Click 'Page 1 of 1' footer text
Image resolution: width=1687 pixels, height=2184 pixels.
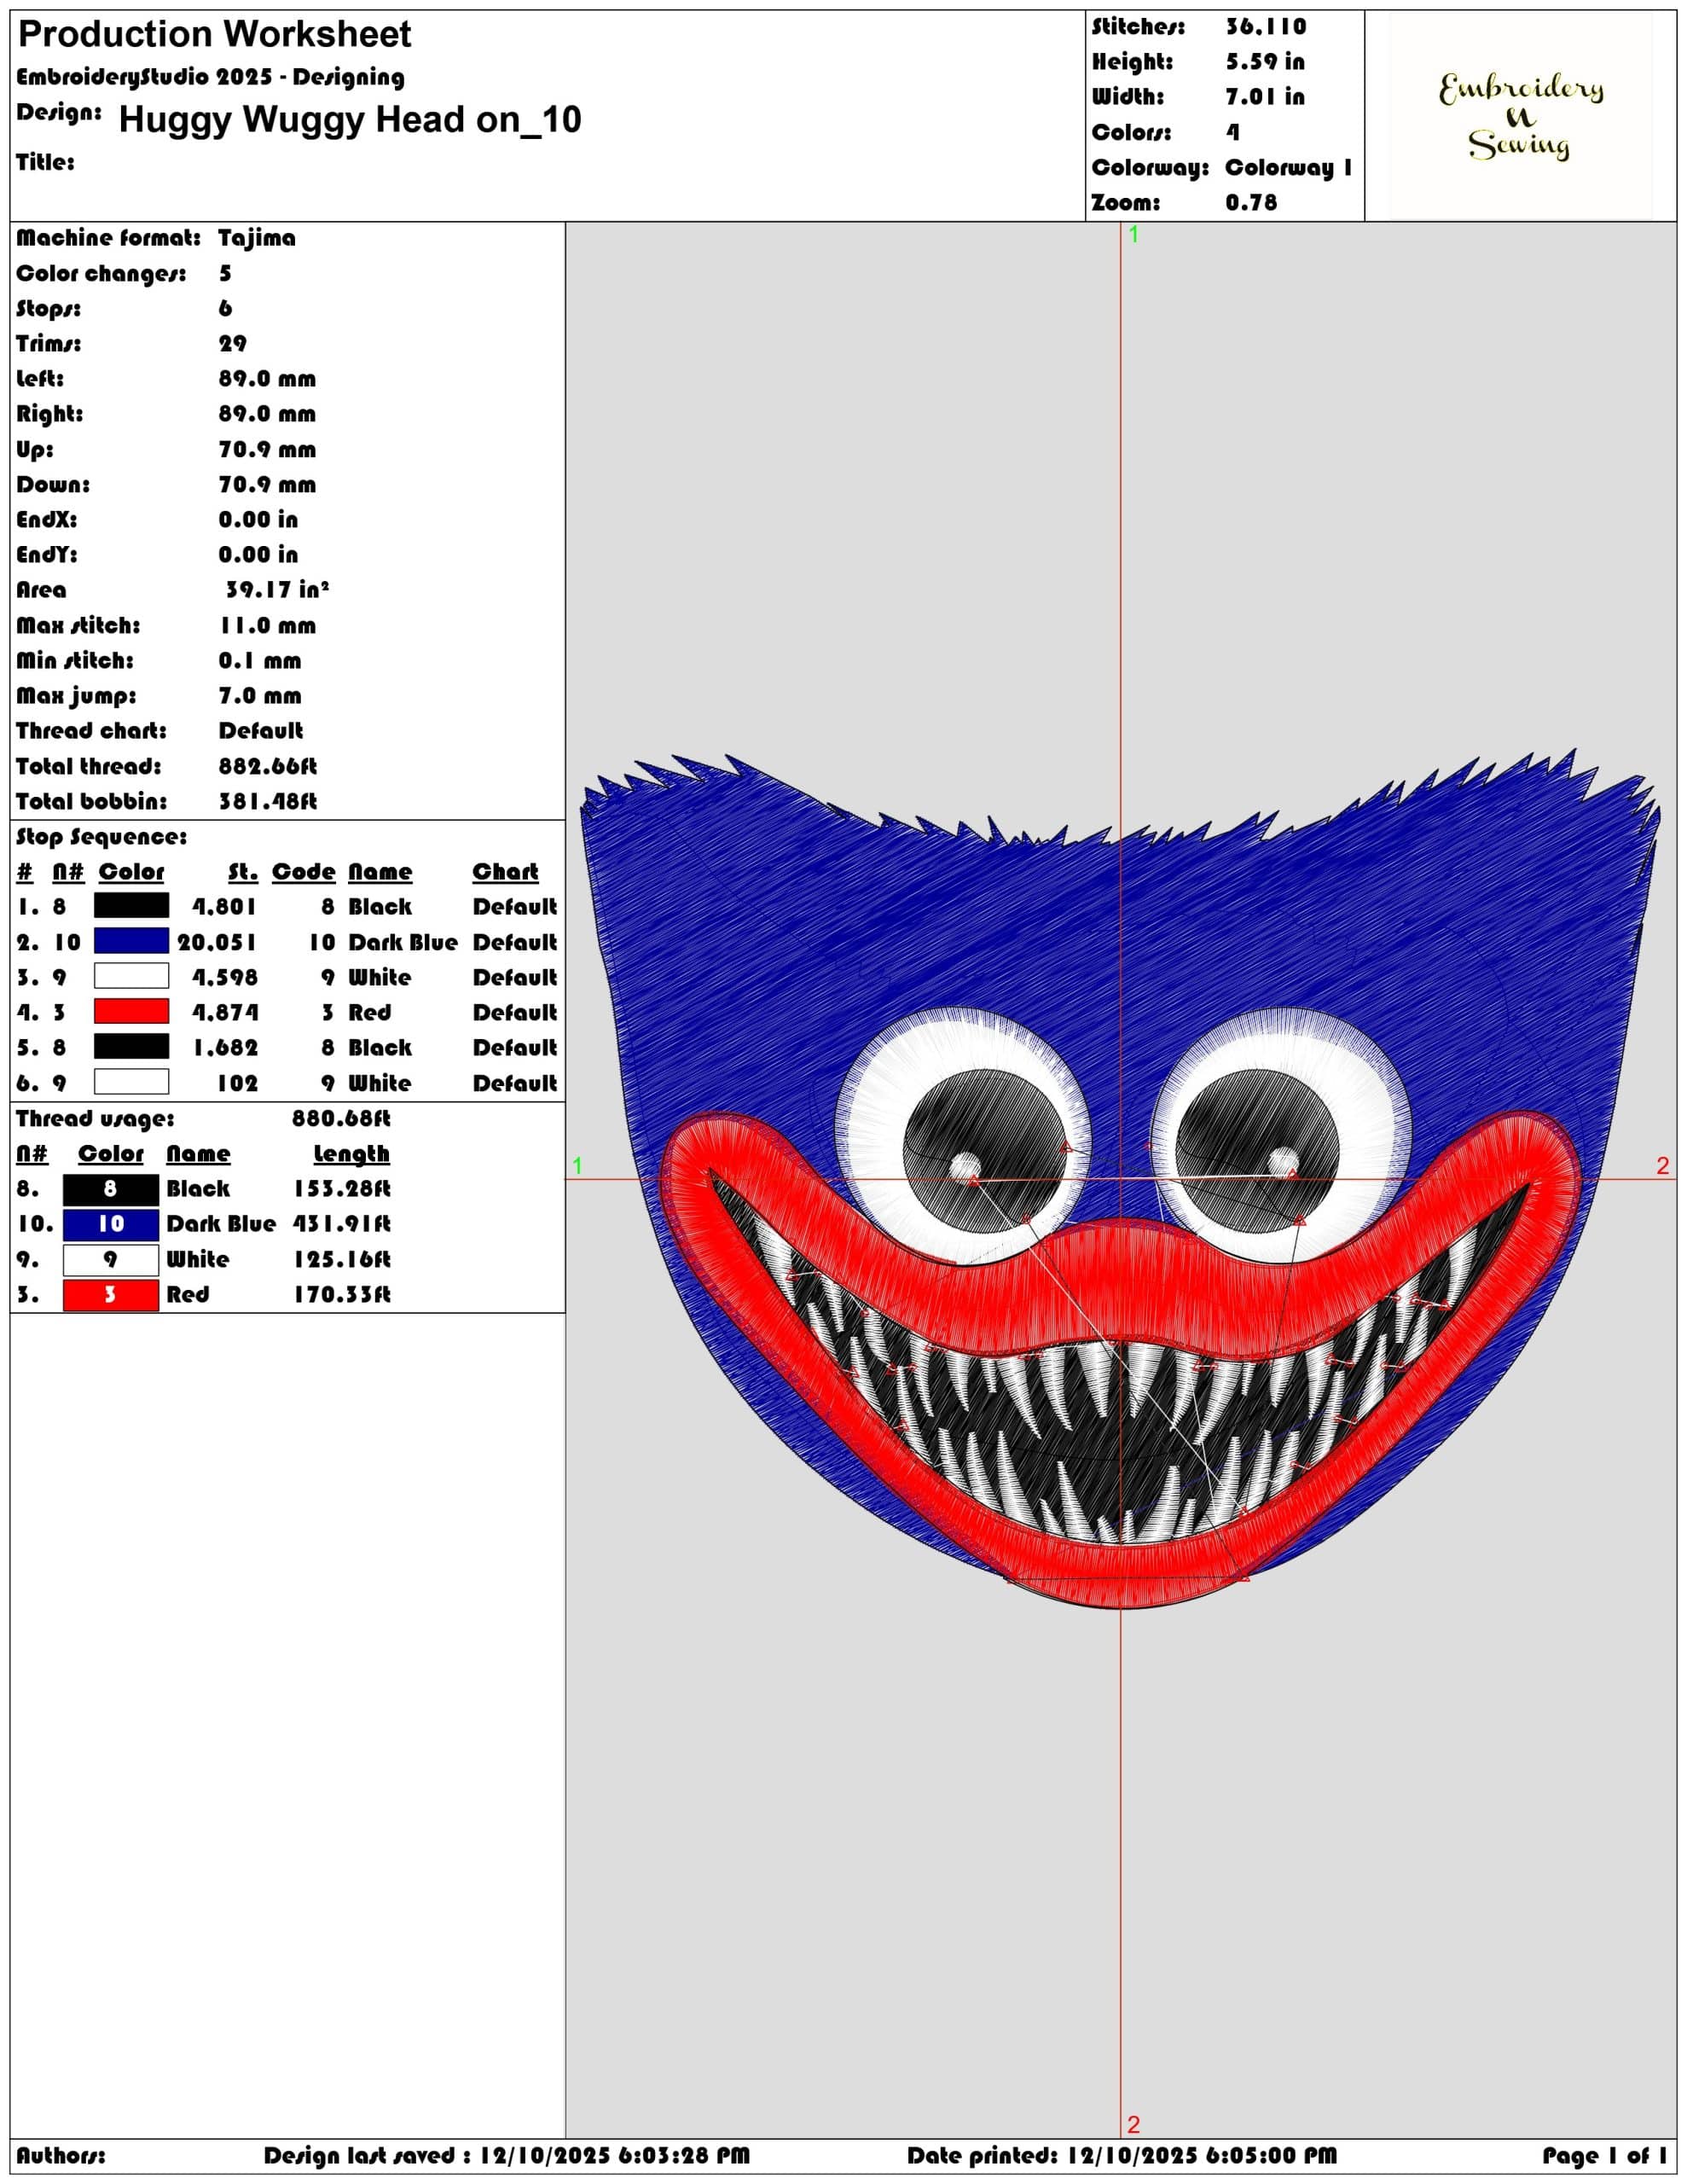(x=1604, y=2156)
